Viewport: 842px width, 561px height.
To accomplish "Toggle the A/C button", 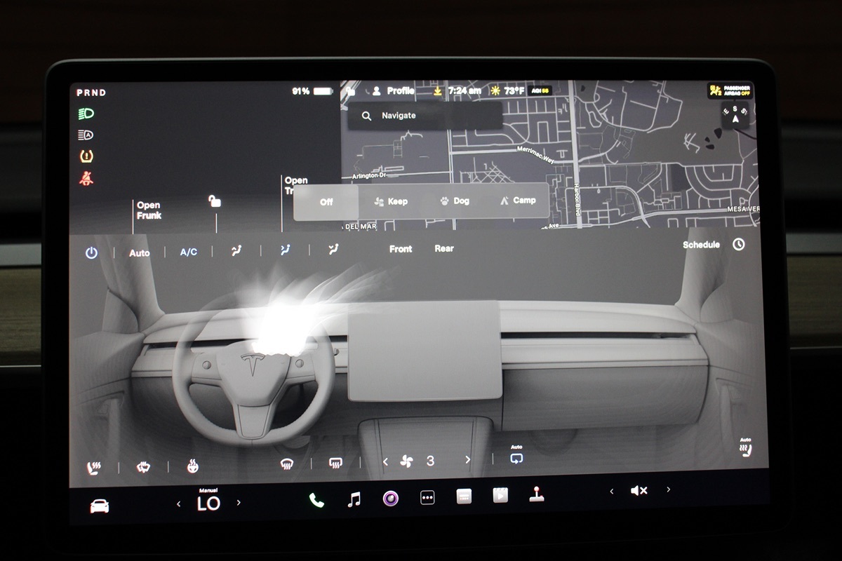I will click(188, 252).
